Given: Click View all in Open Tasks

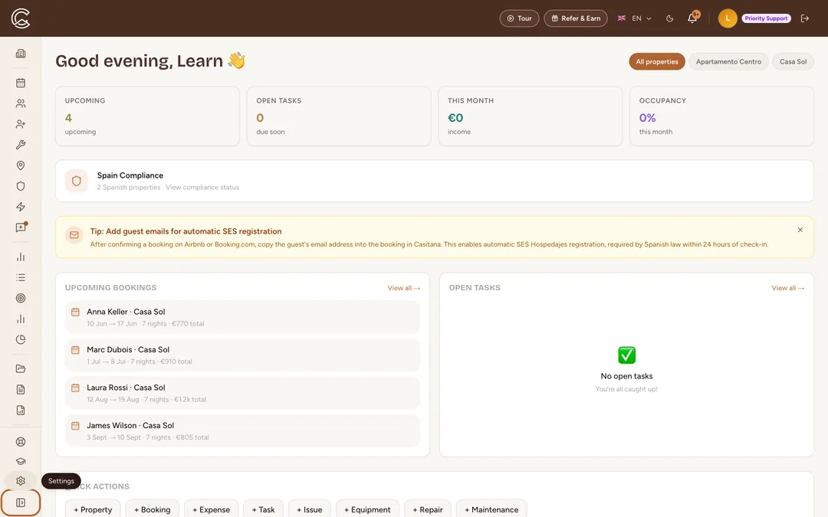Looking at the screenshot, I should click(x=788, y=288).
